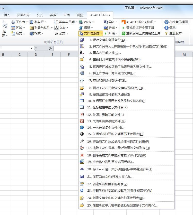Image resolution: width=193 pixels, height=215 pixels.
Task: Open the 公式 ribbon tab
Action: click(x=40, y=15)
